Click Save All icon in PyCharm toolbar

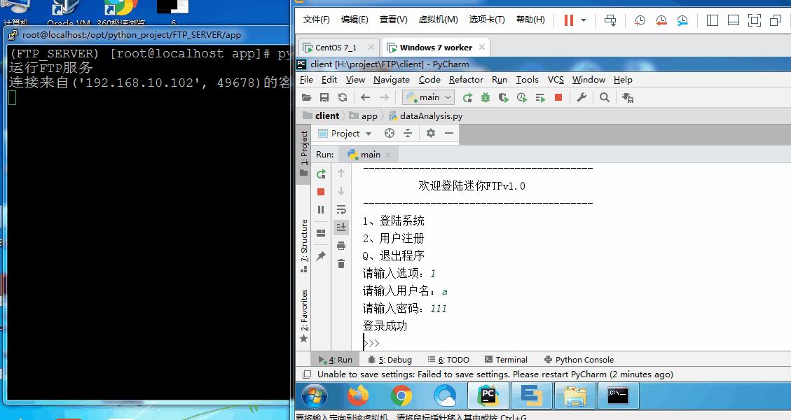[324, 97]
